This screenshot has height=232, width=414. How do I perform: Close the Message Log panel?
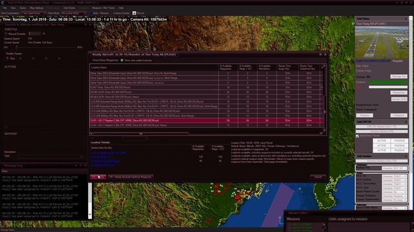85,166
